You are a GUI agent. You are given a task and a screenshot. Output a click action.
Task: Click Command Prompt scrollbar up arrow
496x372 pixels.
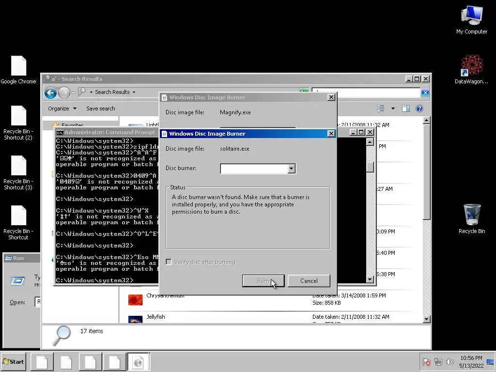[x=370, y=142]
